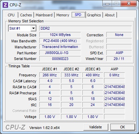
Task: Close the CPU-Z window
Action: tap(129, 4)
